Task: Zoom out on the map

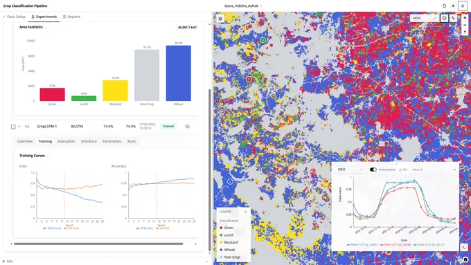Action: [465, 25]
